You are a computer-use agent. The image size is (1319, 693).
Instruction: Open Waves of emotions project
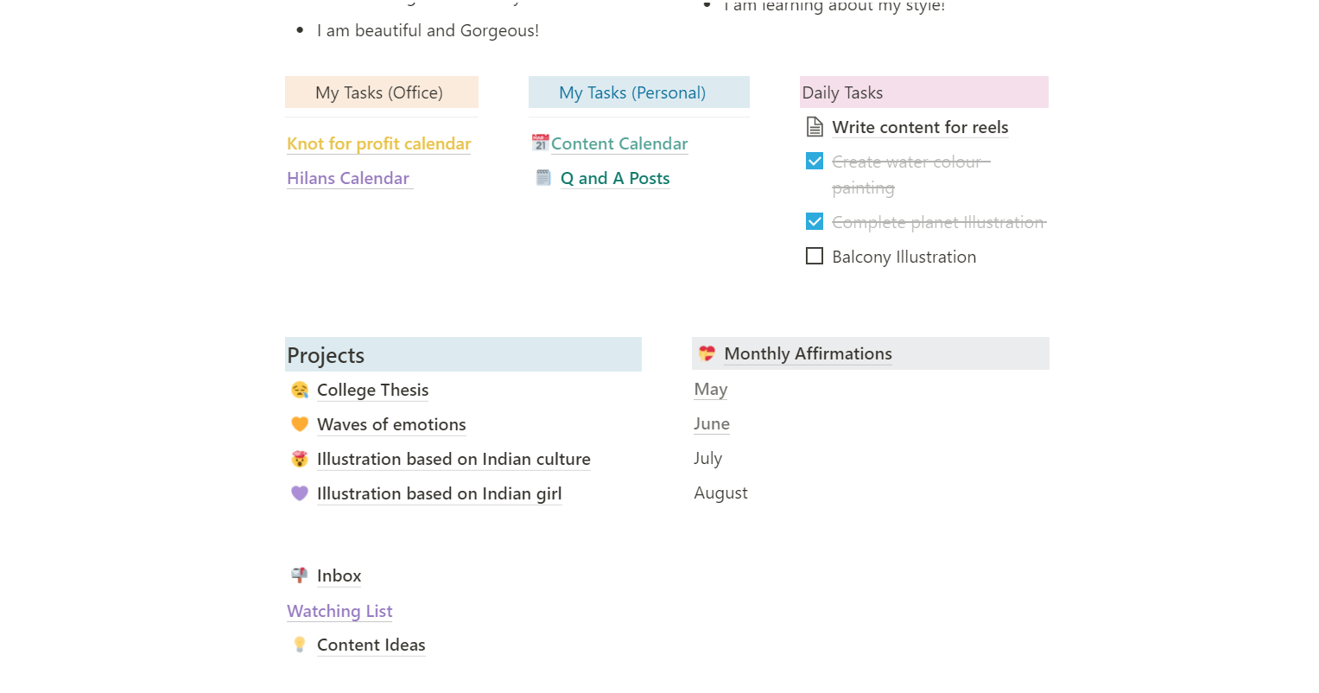click(391, 424)
